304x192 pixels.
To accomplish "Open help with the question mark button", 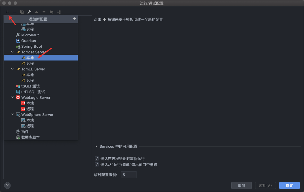I will 7,185.
